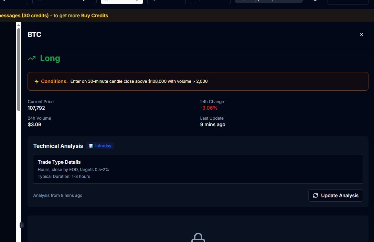Click the green Long signal label
The height and width of the screenshot is (242, 374).
coord(50,58)
